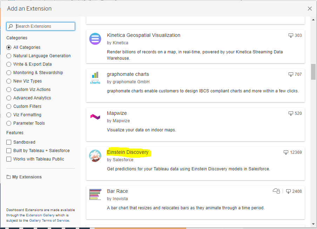
Task: Click the vertical scrollbar thumb
Action: (x=313, y=72)
